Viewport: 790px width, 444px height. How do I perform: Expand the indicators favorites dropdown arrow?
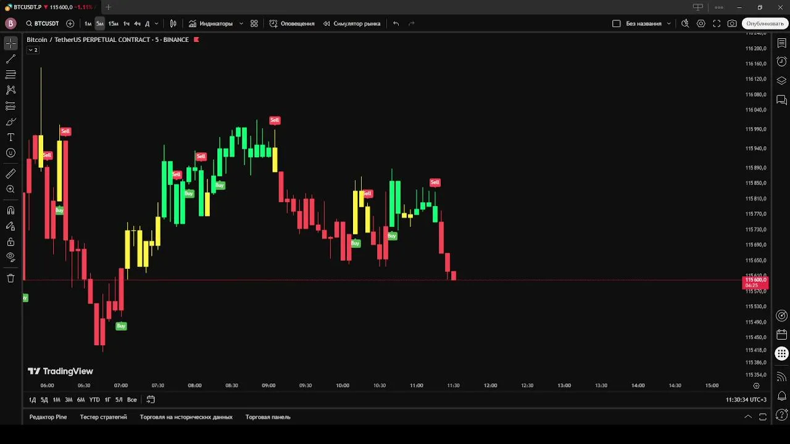pos(241,23)
